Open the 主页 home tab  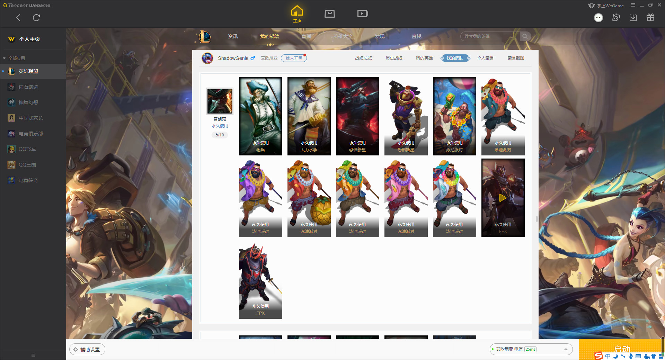tap(297, 14)
